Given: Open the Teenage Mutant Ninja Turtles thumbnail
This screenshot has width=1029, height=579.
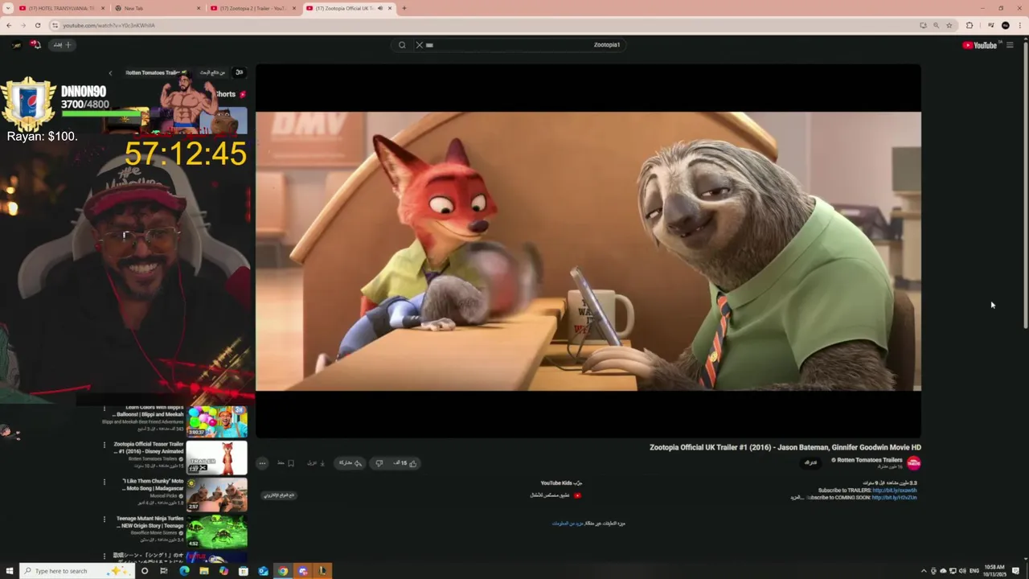Looking at the screenshot, I should (x=217, y=532).
